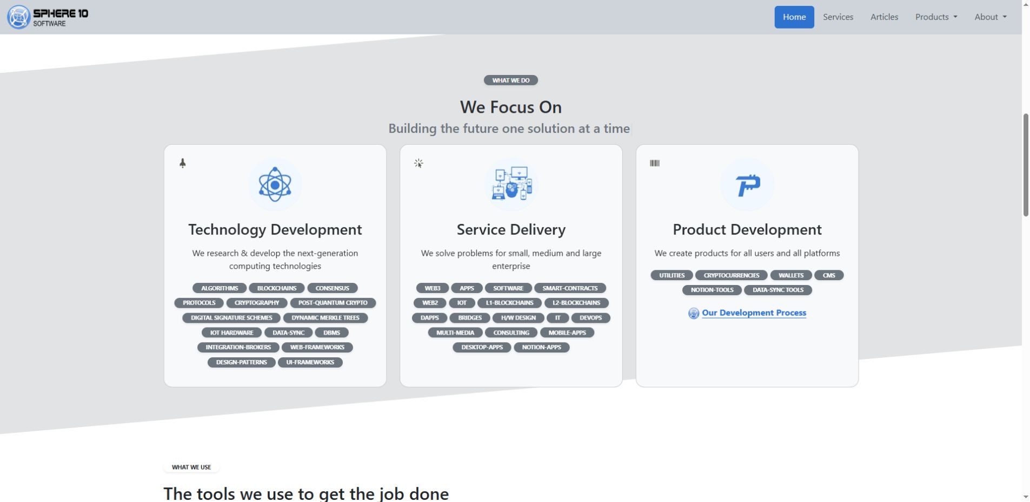
Task: Click the barcode icon in Product Development card
Action: click(x=655, y=163)
